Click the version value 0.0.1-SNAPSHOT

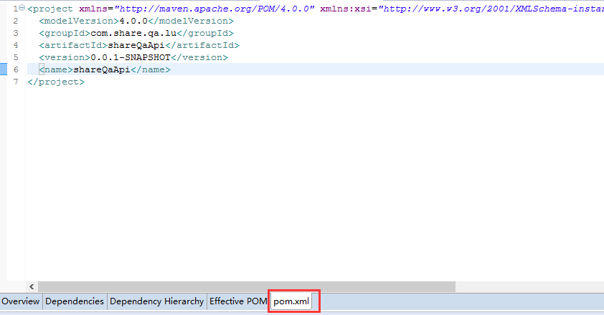[x=131, y=57]
